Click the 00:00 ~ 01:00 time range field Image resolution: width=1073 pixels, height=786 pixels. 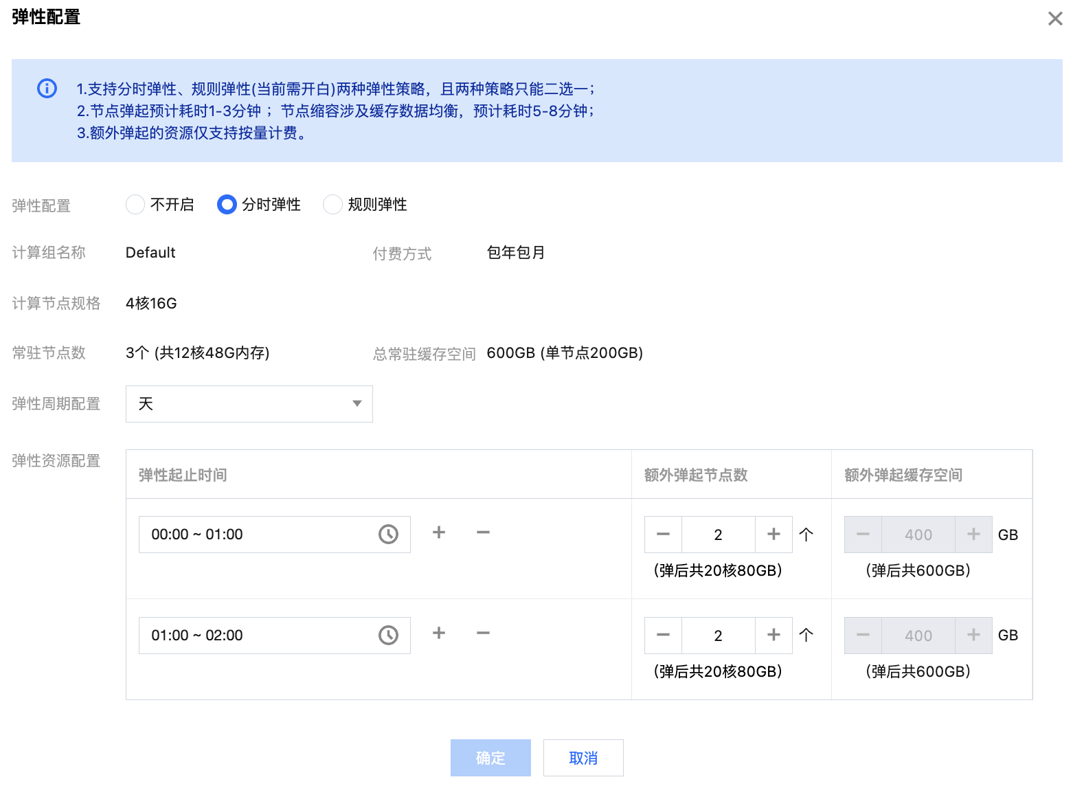tap(261, 535)
